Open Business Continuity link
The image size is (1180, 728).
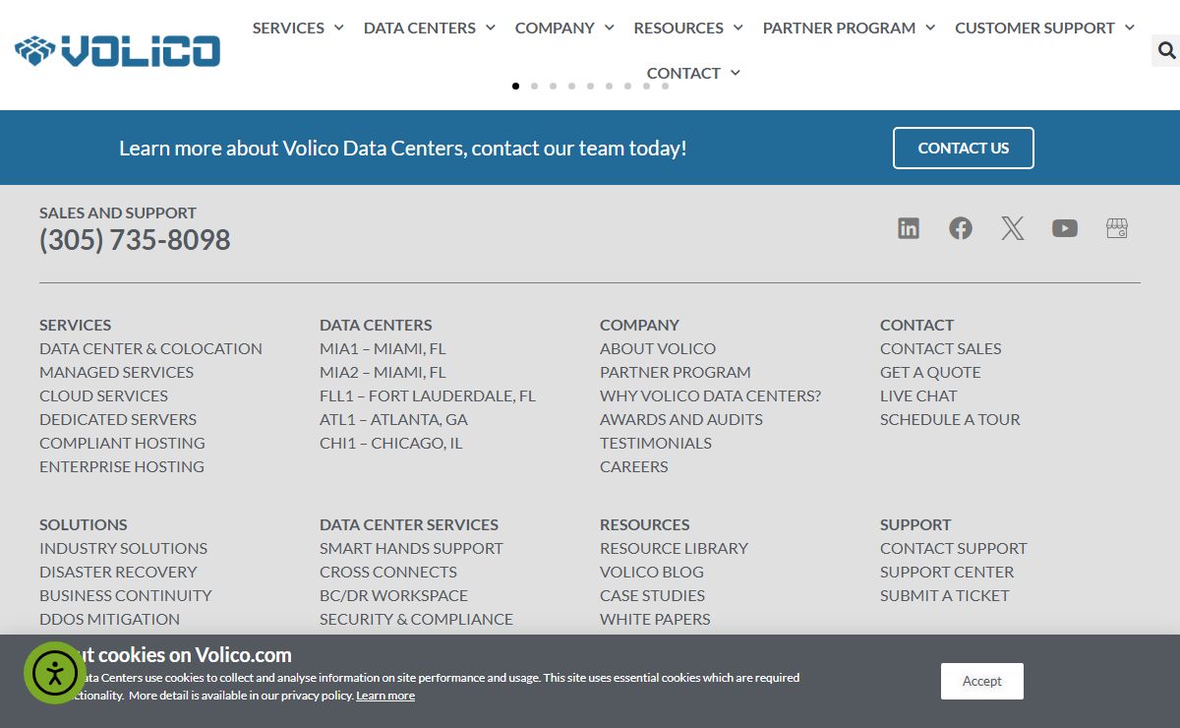(125, 595)
